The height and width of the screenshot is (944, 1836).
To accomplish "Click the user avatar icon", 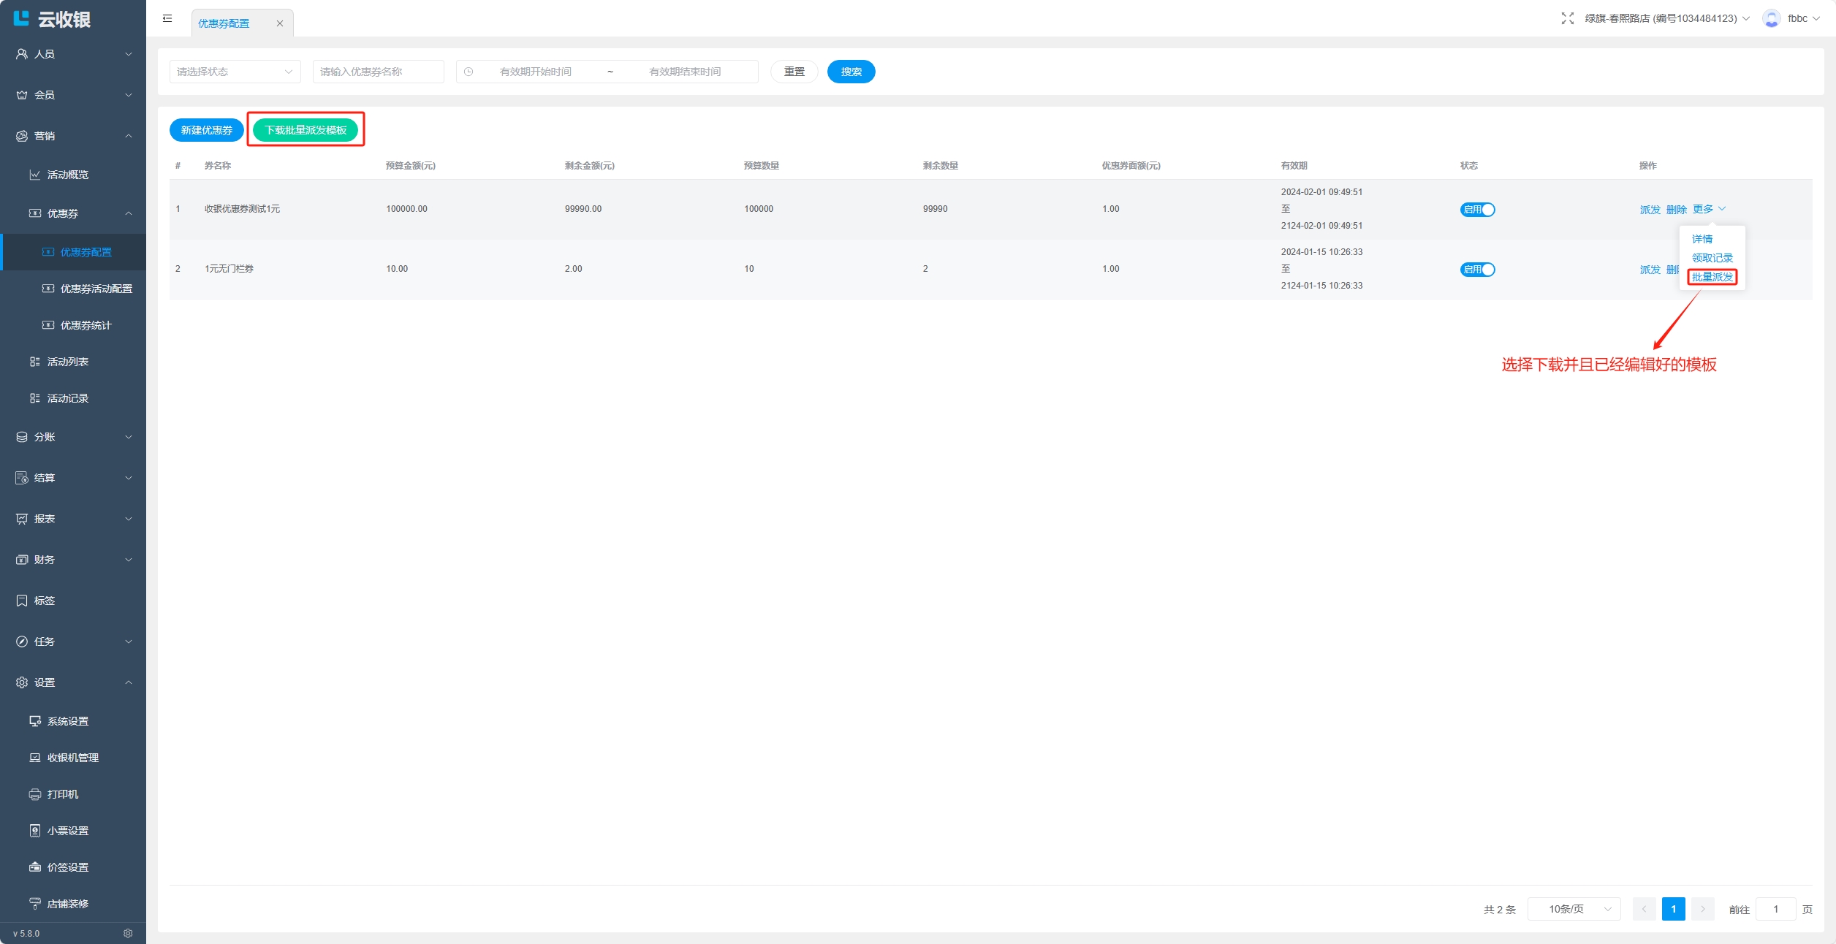I will pos(1771,18).
